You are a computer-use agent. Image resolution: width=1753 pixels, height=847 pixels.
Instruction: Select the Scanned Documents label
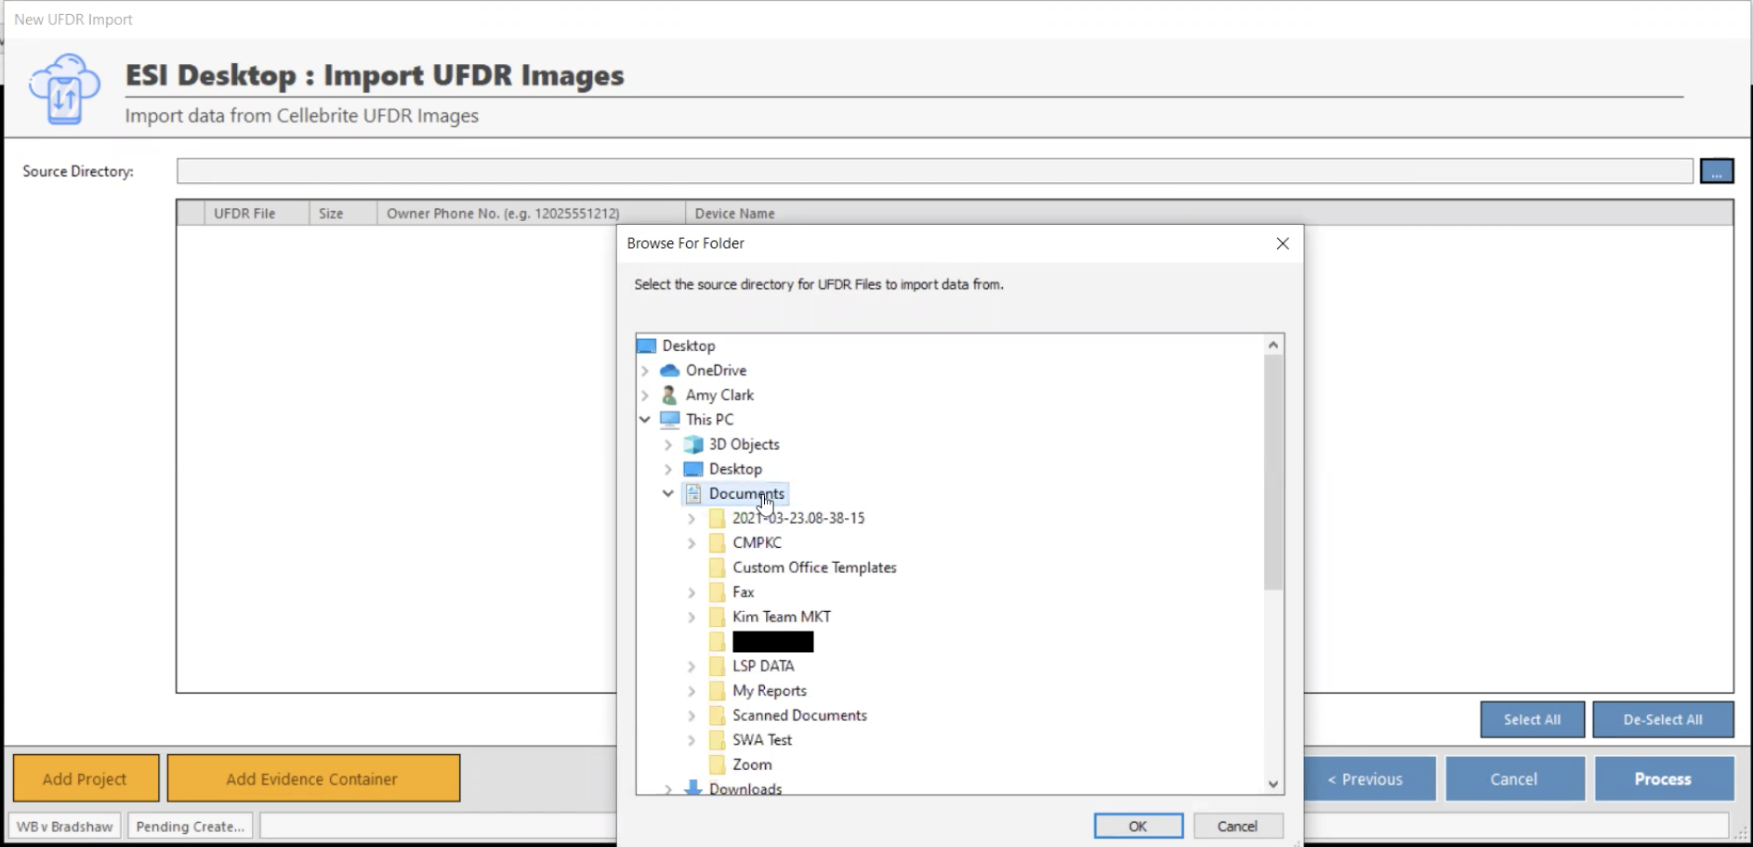pyautogui.click(x=799, y=715)
